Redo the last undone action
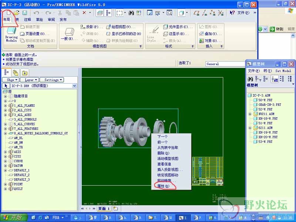The image size is (296, 222). click(48, 13)
